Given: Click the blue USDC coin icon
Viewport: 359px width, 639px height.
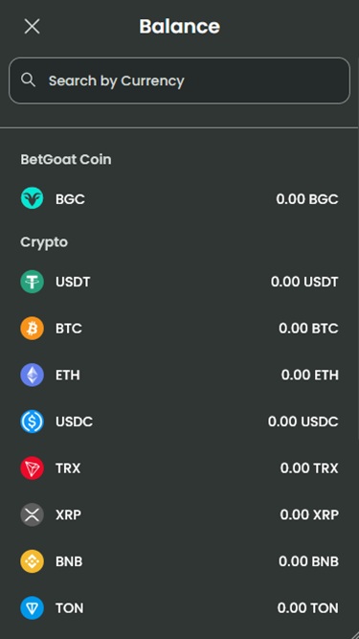Looking at the screenshot, I should coord(32,422).
